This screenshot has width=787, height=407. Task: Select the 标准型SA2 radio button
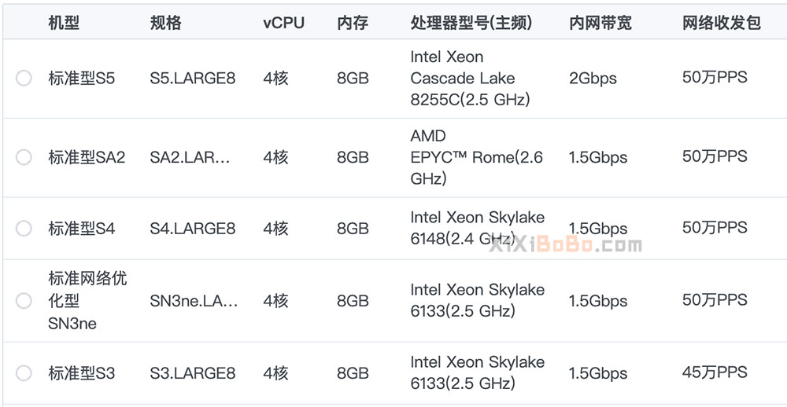pyautogui.click(x=24, y=157)
